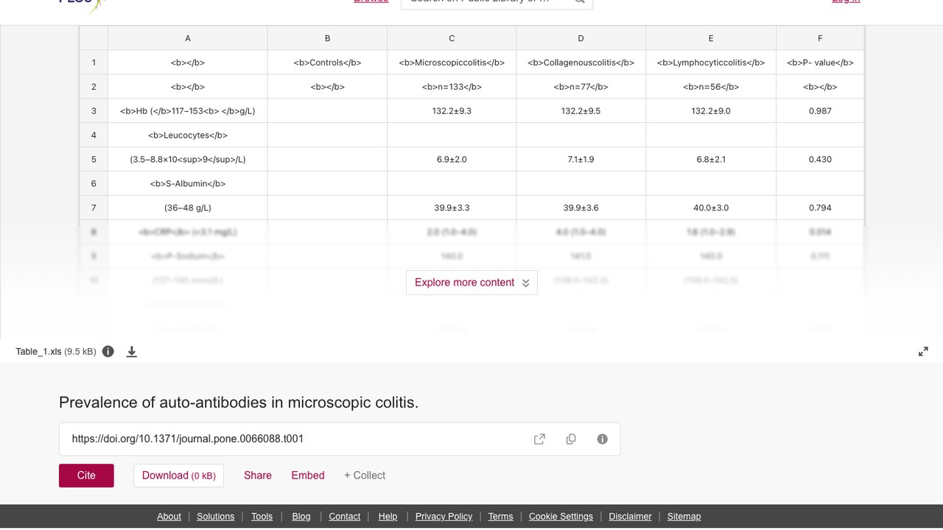Click the Microscopiccolitis header cell

click(452, 63)
